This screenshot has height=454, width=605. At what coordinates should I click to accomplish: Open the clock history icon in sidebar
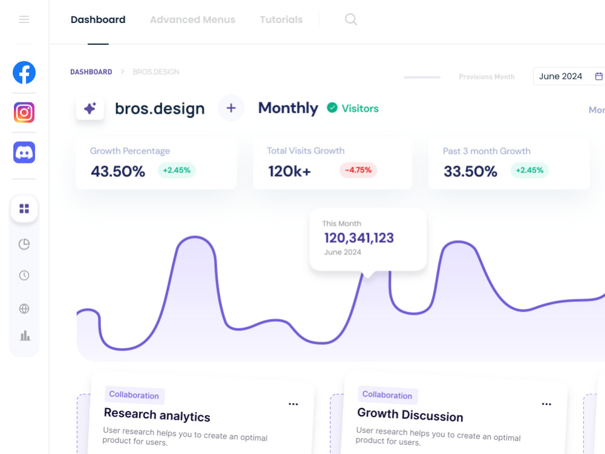(x=24, y=275)
